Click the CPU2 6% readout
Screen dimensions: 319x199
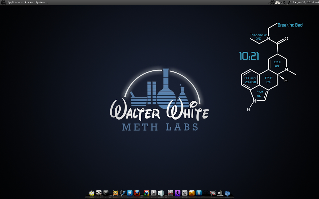click(268, 80)
